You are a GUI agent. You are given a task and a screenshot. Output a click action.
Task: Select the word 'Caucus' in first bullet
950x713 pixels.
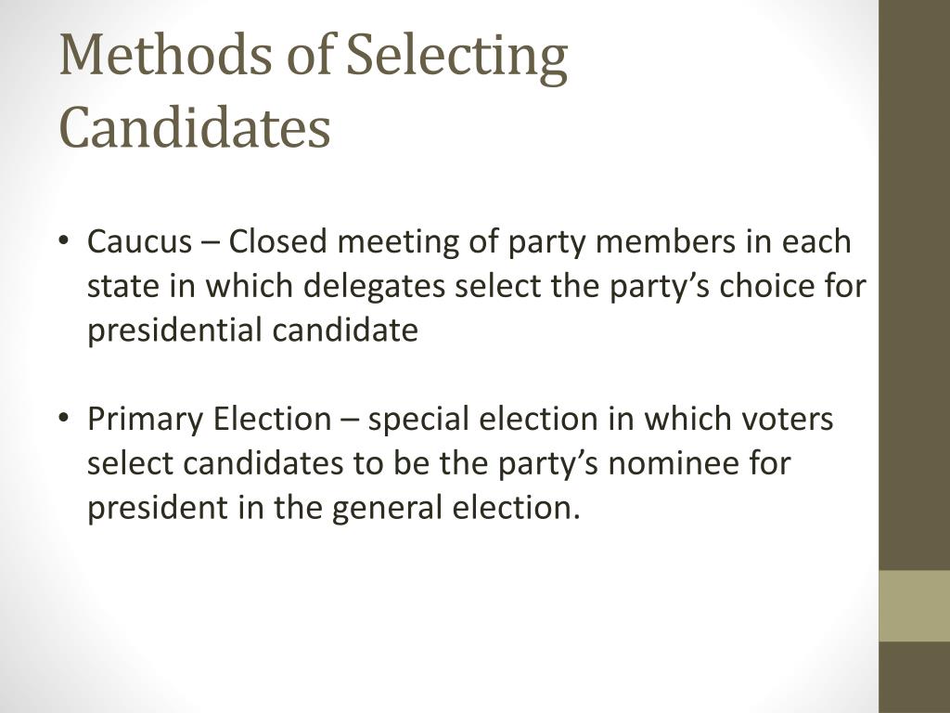139,241
